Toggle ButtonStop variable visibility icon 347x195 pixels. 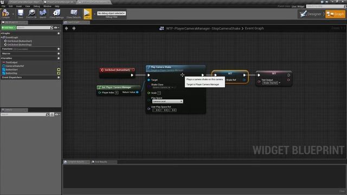click(x=59, y=73)
